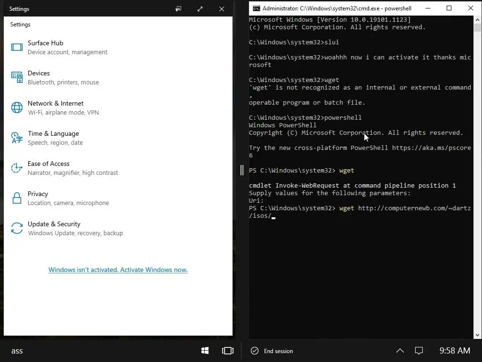This screenshot has height=362, width=482.
Task: Open the Action Center notification icon
Action: pos(419,351)
